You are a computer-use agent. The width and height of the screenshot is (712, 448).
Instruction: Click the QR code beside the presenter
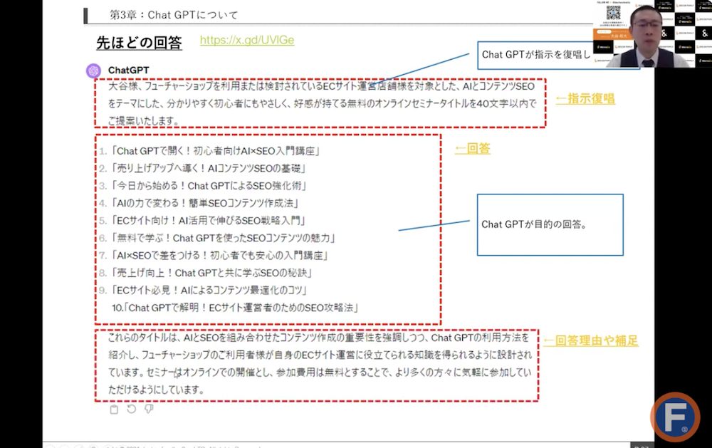click(614, 12)
